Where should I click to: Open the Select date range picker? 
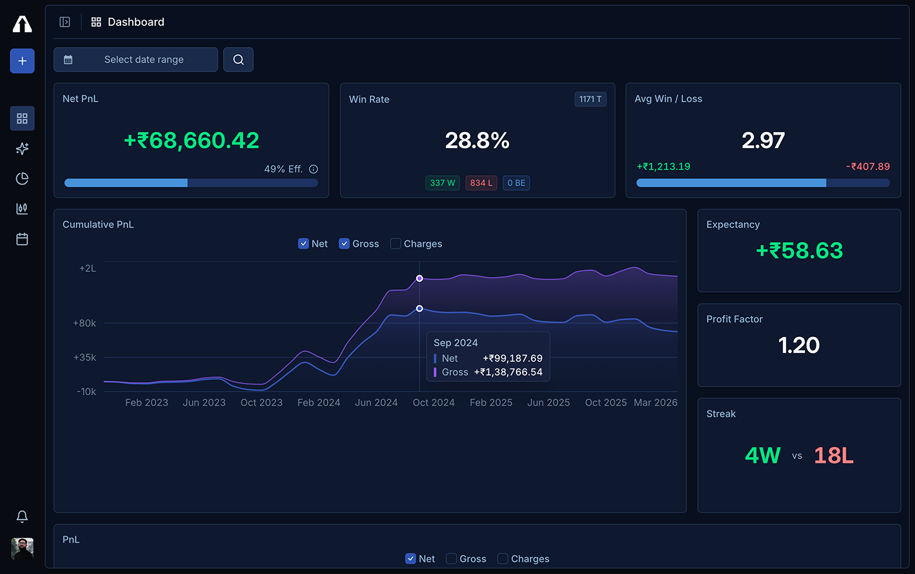(135, 59)
